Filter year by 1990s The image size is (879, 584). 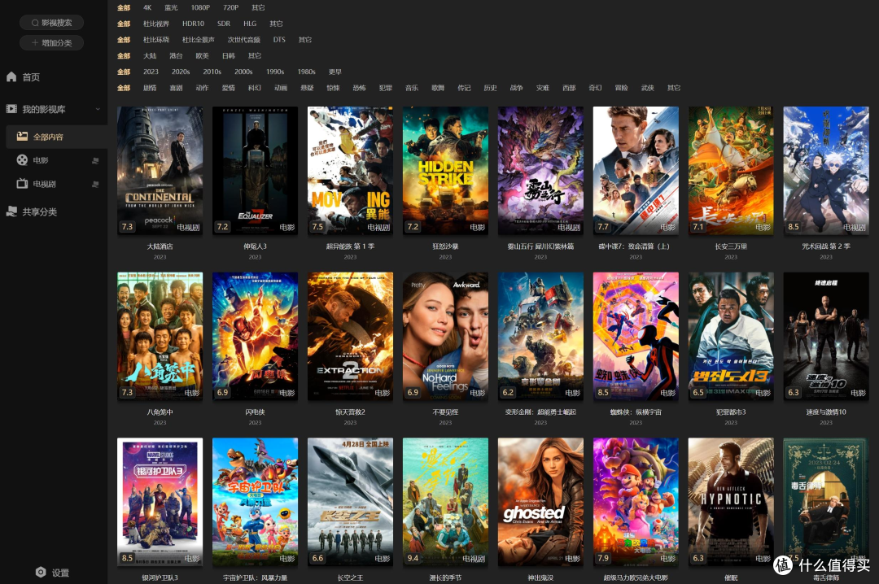275,72
